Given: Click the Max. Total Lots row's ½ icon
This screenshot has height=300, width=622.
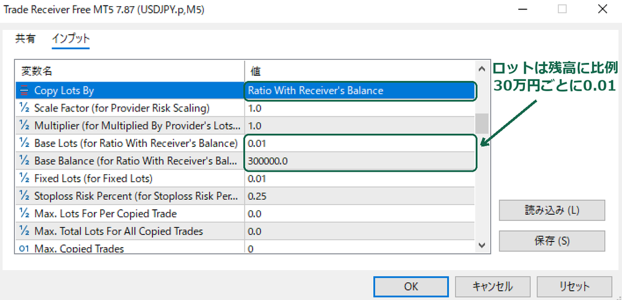Looking at the screenshot, I should [x=24, y=231].
